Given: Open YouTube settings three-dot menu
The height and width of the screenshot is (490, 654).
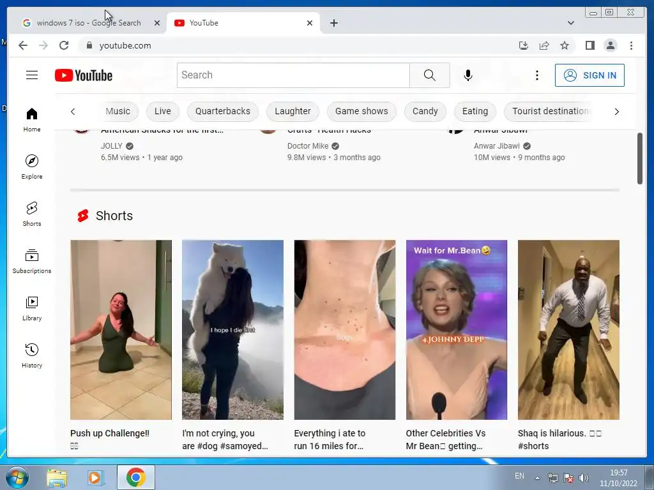Looking at the screenshot, I should point(536,75).
